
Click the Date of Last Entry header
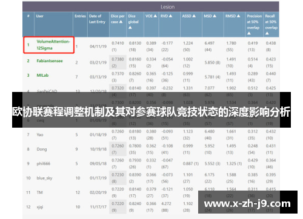click(97, 19)
